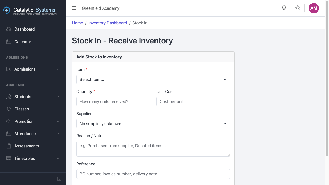Image resolution: width=329 pixels, height=185 pixels.
Task: Click the Classes graduation cap icon
Action: [9, 109]
